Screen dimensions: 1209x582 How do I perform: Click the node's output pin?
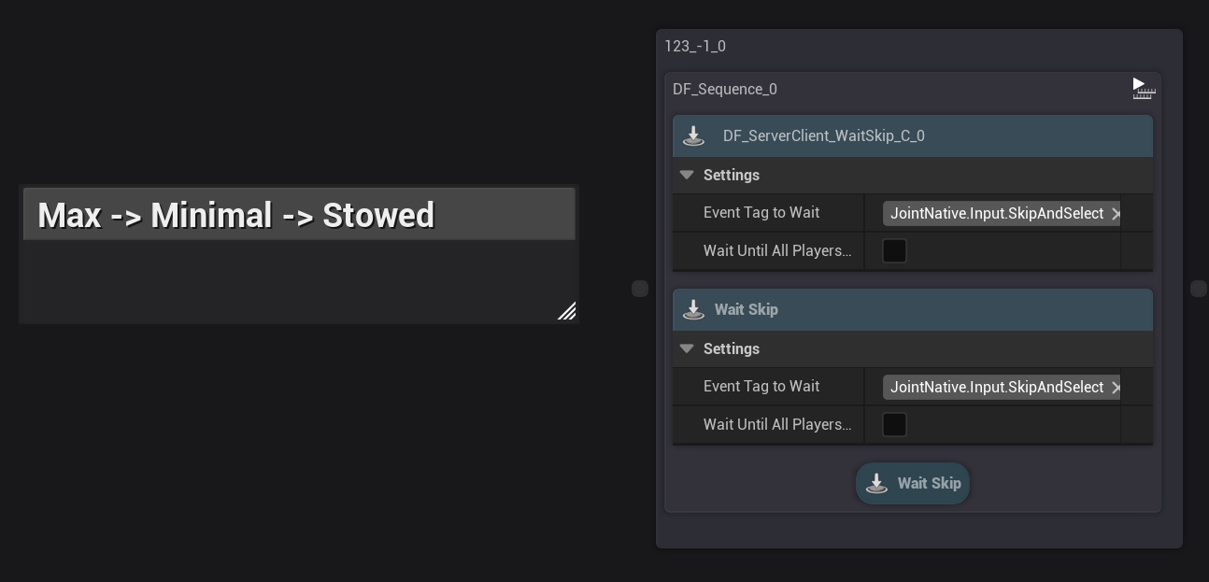pos(1199,289)
